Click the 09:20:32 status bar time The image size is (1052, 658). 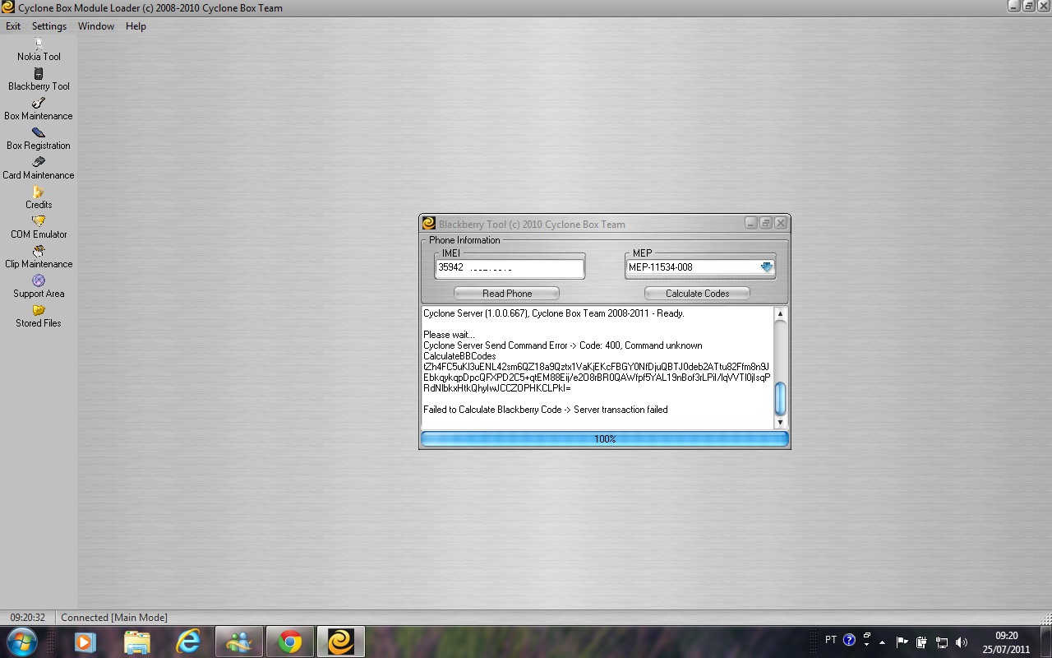point(28,618)
